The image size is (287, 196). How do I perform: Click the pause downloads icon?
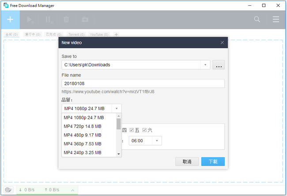click(x=49, y=19)
